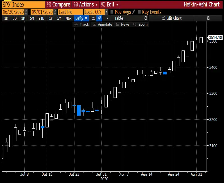Click the Edit Chart button
Viewport: 224px width, 183px height.
(171, 18)
